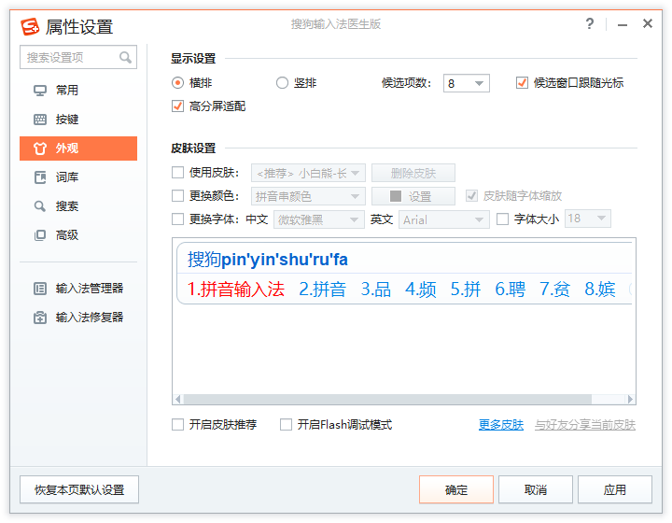Enable the 使用皮肤 checkbox

click(x=177, y=173)
